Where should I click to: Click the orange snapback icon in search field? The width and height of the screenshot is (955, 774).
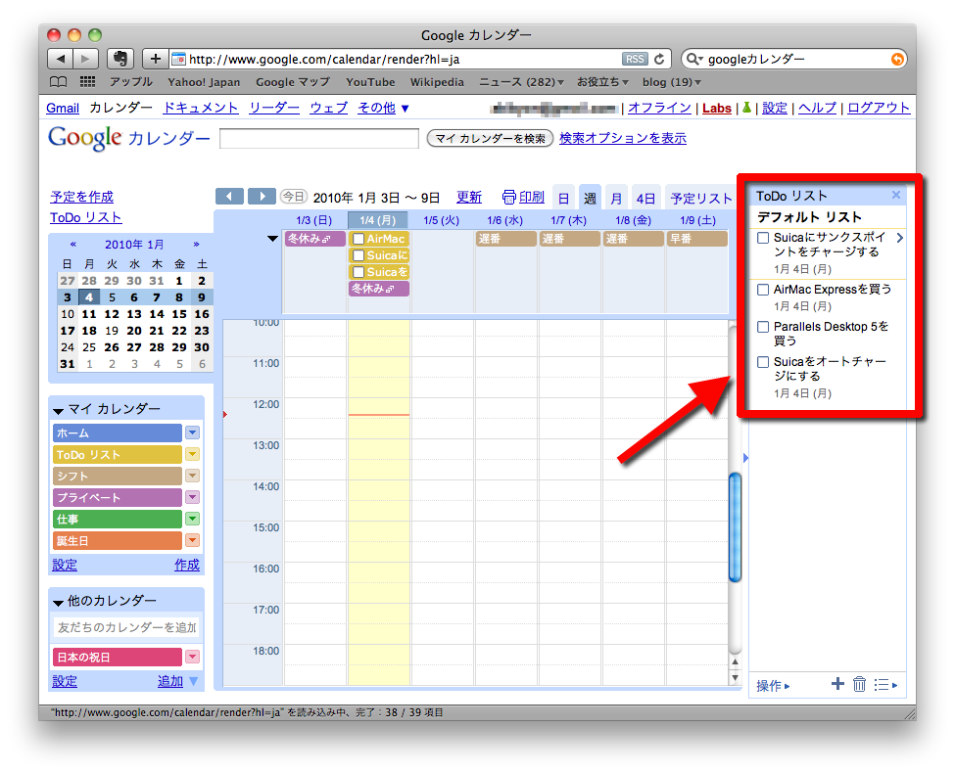[896, 59]
